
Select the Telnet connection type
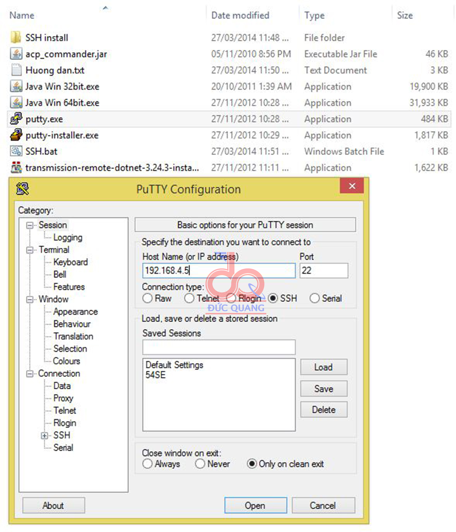click(189, 298)
